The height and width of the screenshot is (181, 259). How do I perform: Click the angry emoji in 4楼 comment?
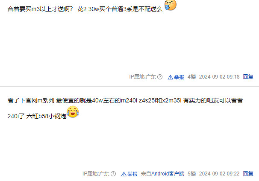click(x=170, y=5)
